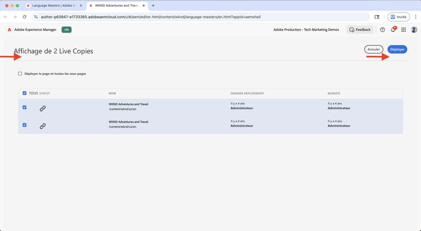
Task: Click the Déployer button
Action: click(x=397, y=49)
